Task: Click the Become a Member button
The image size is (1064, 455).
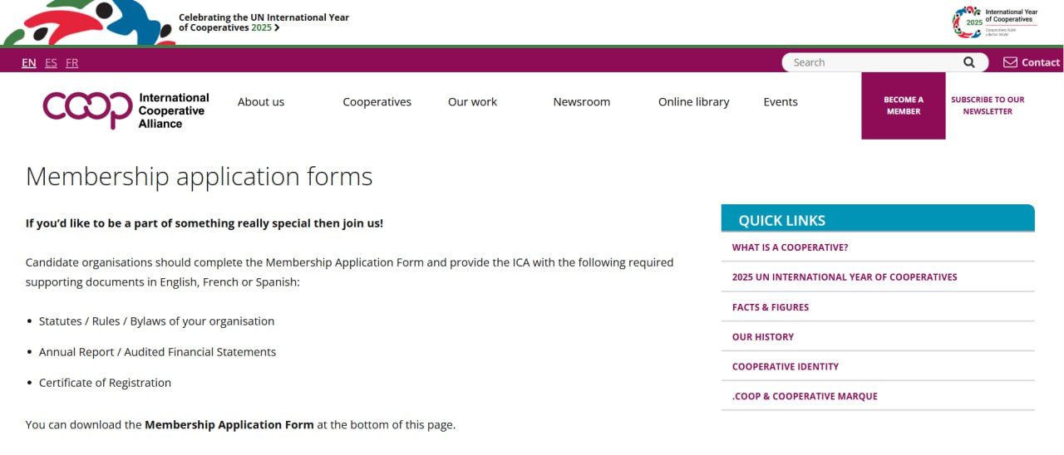Action: [903, 105]
